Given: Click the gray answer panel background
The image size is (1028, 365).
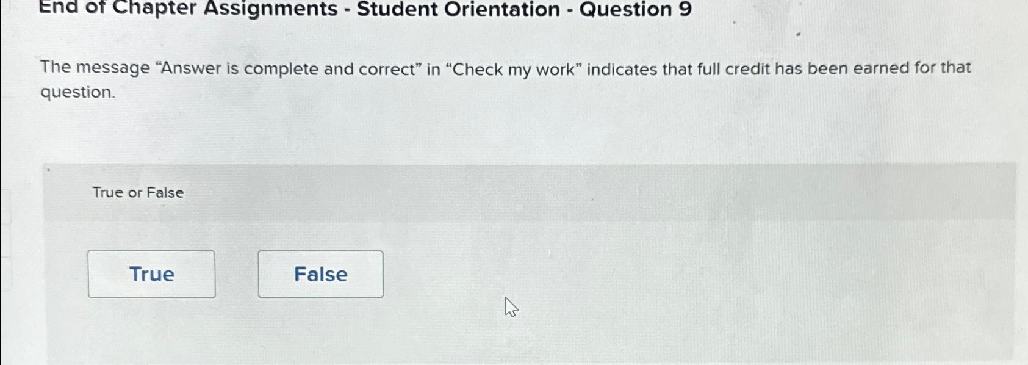Looking at the screenshot, I should [610, 275].
